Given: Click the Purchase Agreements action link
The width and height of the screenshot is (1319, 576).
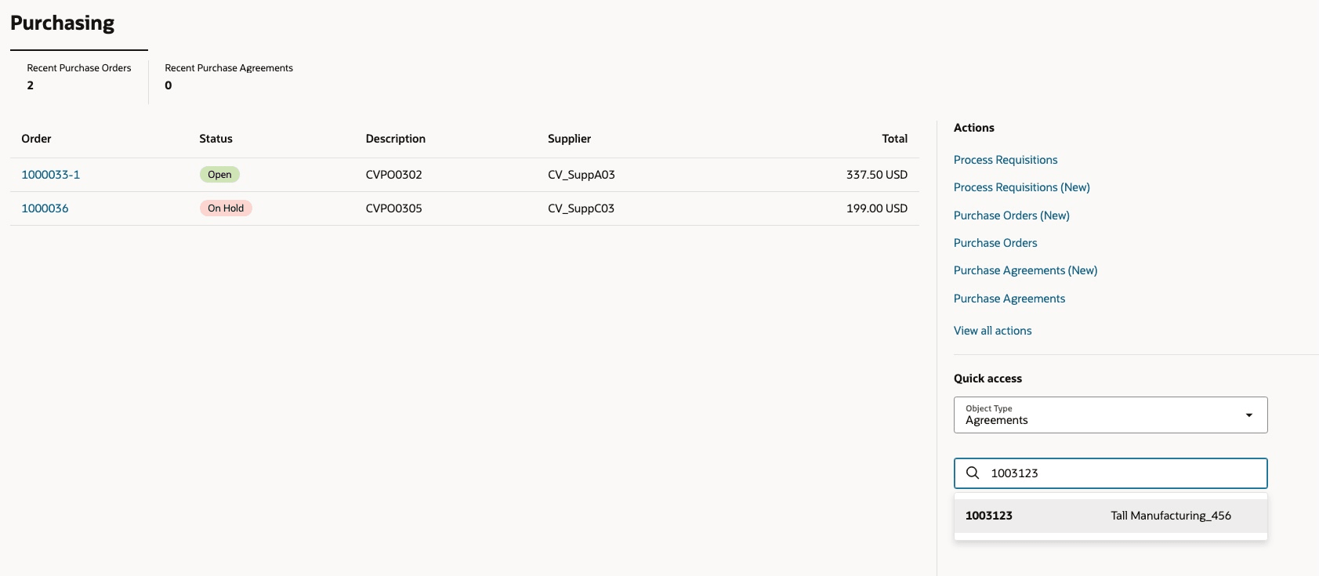Looking at the screenshot, I should coord(1009,299).
